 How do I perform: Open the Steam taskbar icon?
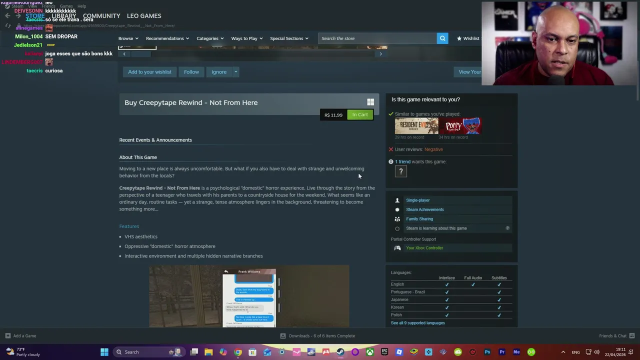click(340, 352)
